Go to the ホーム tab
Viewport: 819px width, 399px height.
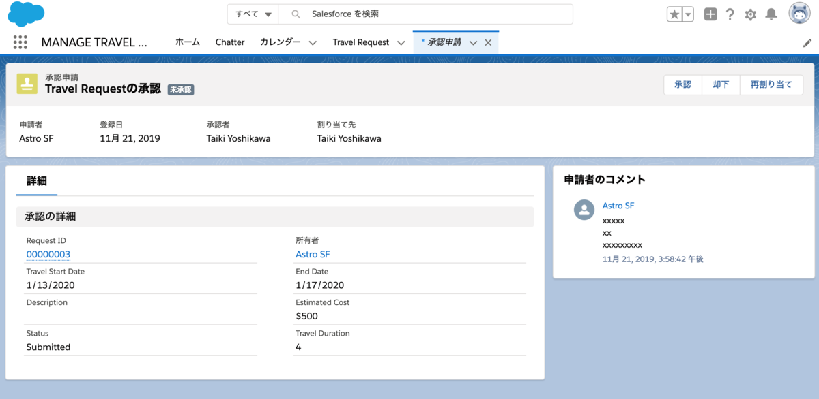pos(188,42)
